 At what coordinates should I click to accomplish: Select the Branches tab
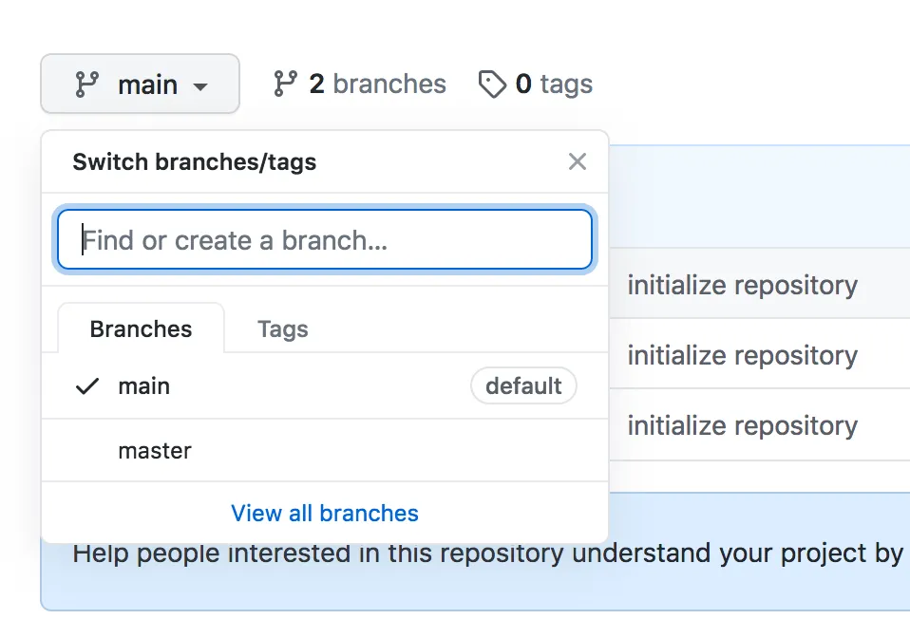[x=140, y=328]
